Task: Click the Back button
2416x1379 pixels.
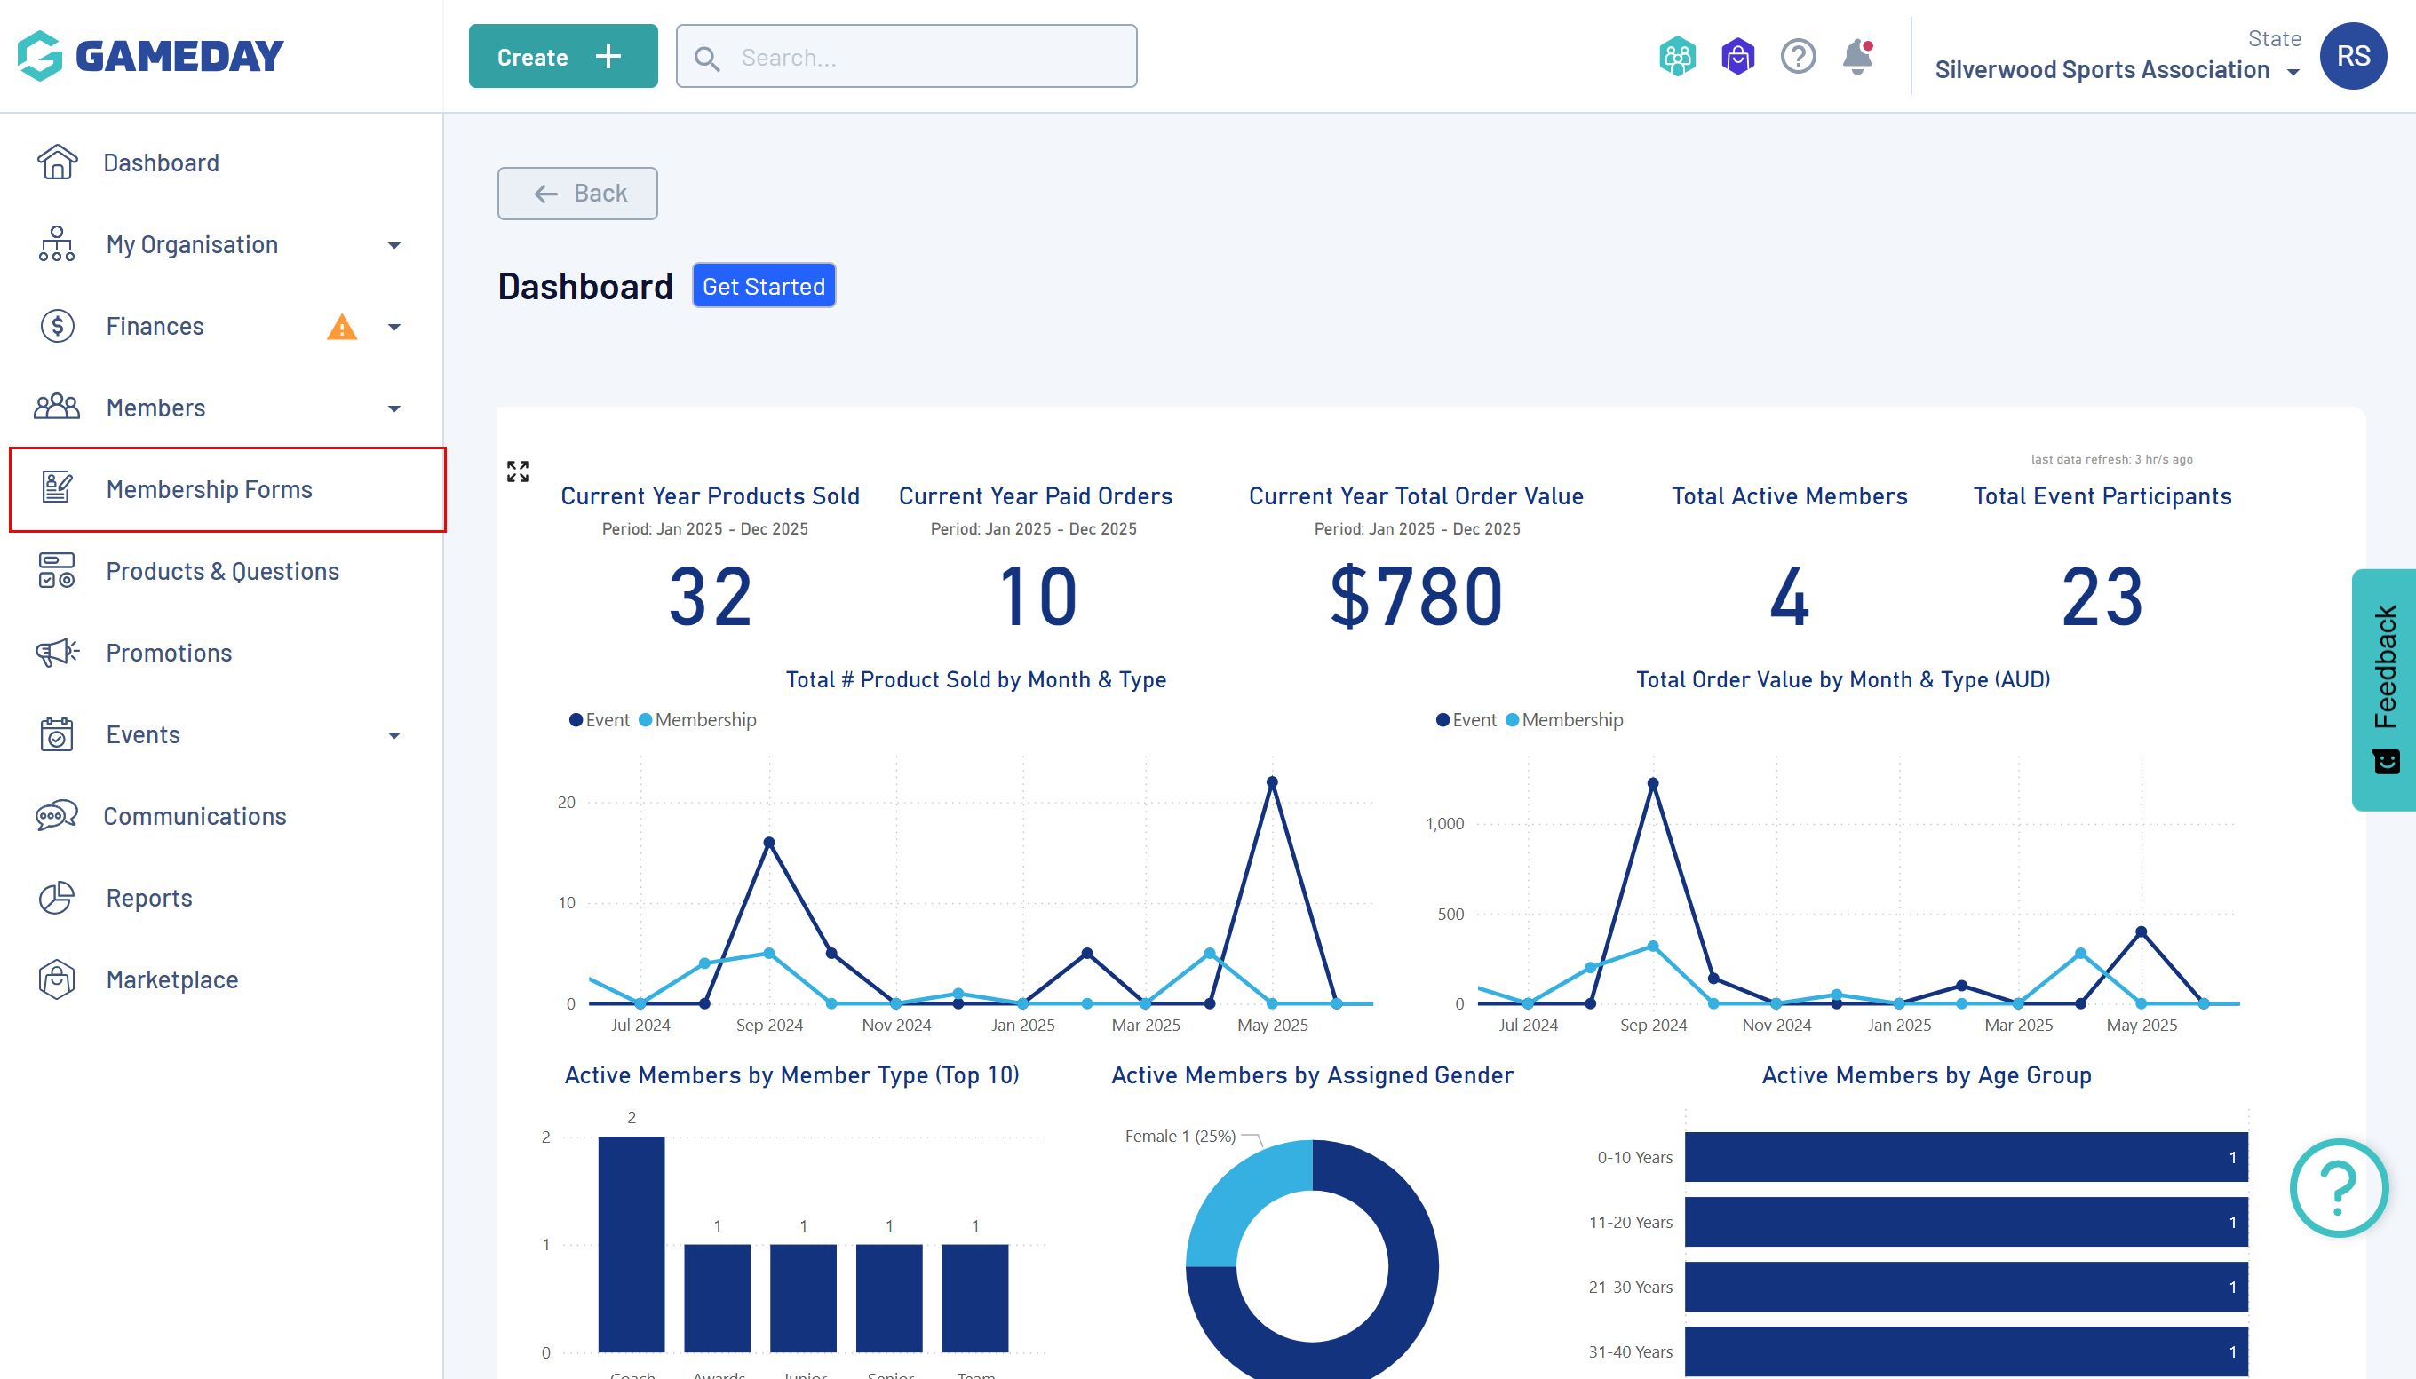Action: pos(577,194)
